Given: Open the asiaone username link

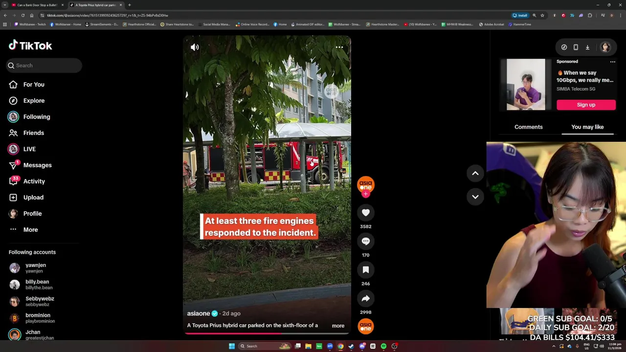Looking at the screenshot, I should (x=199, y=313).
